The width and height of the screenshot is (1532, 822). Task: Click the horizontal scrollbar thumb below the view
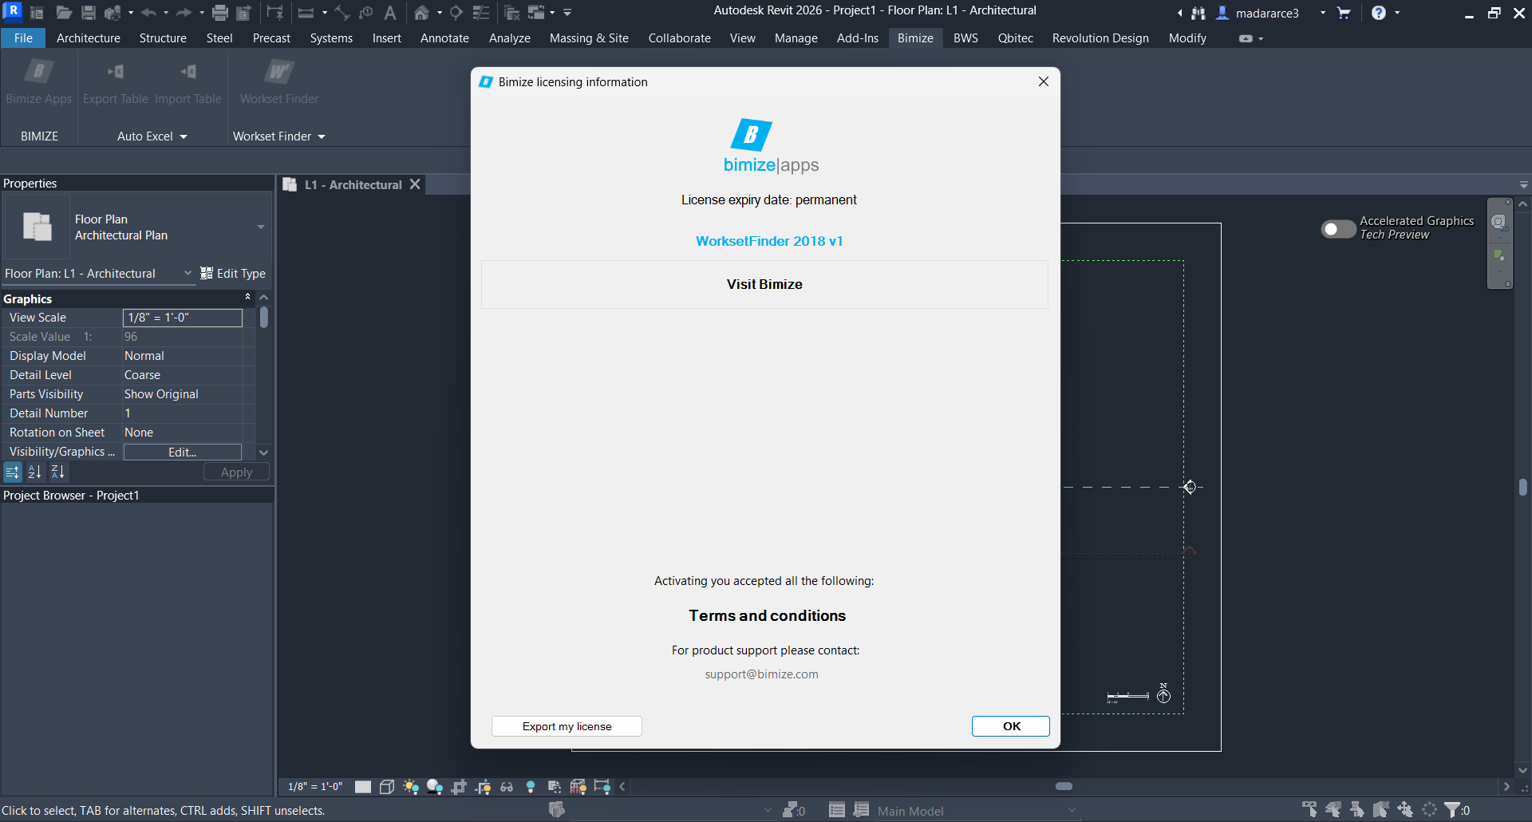point(1064,786)
